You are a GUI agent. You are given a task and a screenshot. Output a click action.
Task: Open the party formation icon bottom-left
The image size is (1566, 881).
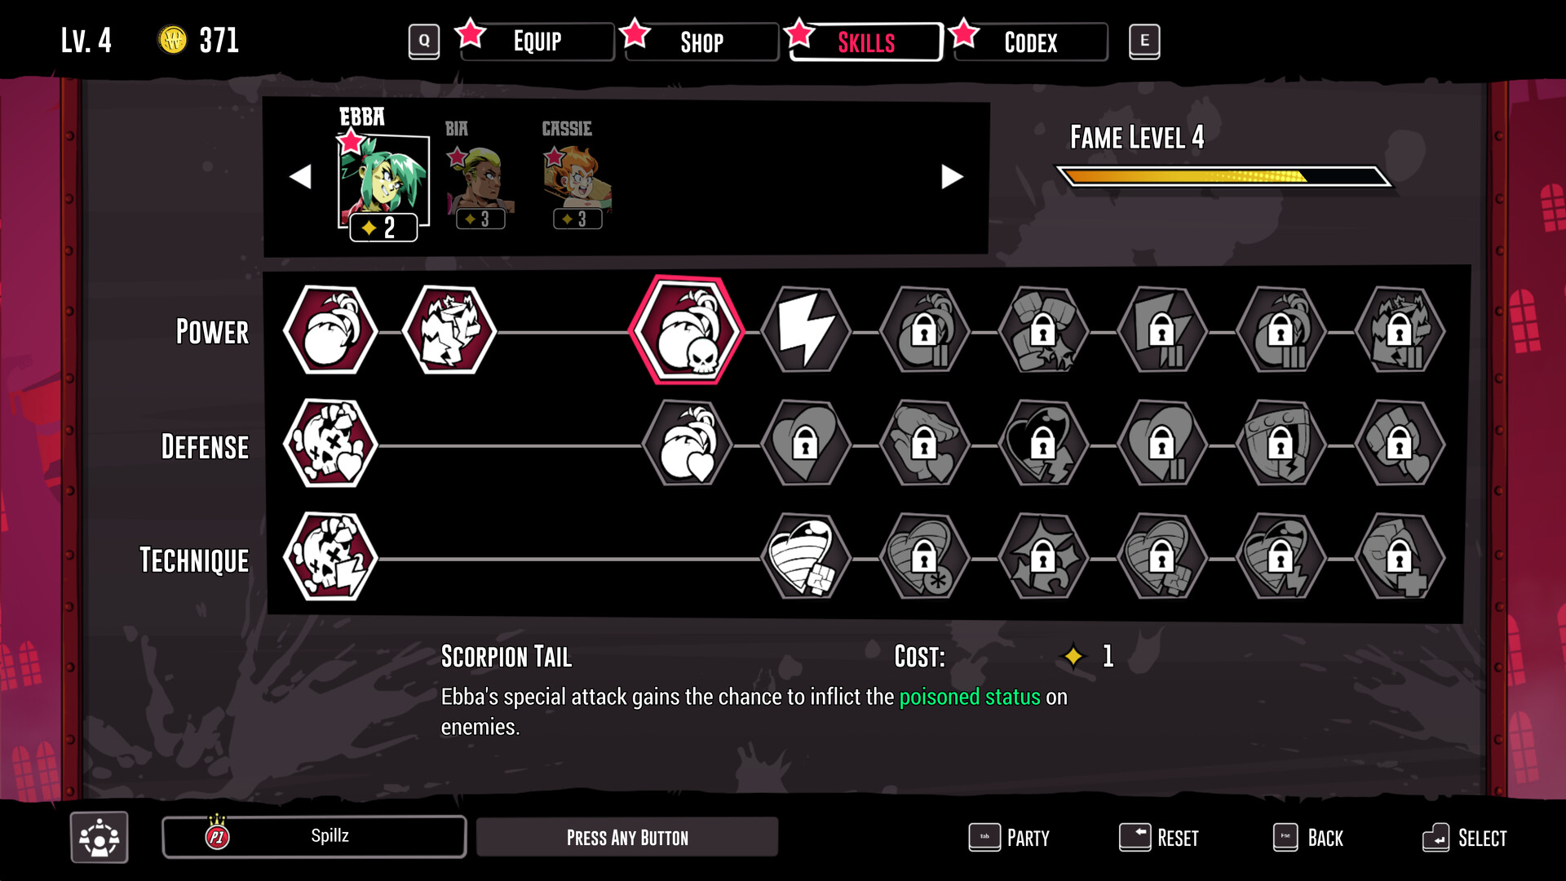click(x=100, y=837)
